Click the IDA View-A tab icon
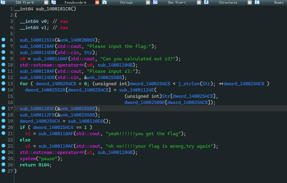This screenshot has height=183, width=287. point(3,2)
